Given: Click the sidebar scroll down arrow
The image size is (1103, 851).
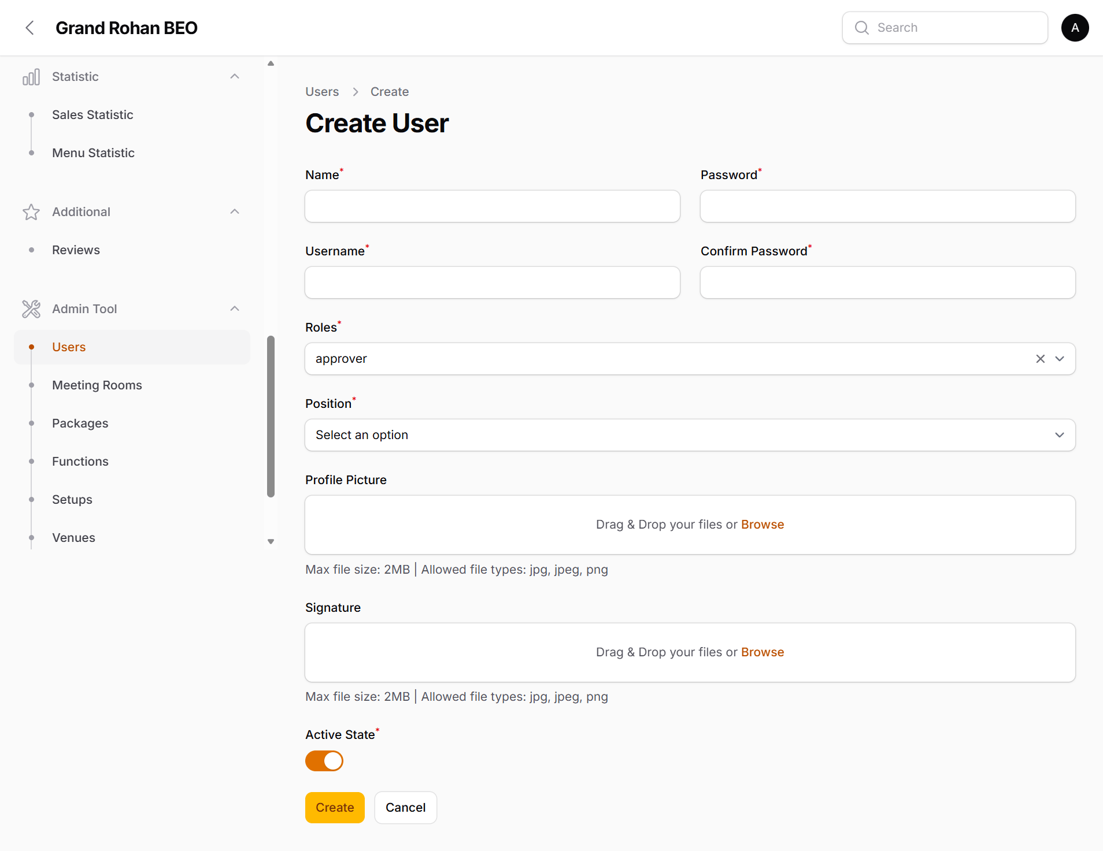Looking at the screenshot, I should pos(271,542).
